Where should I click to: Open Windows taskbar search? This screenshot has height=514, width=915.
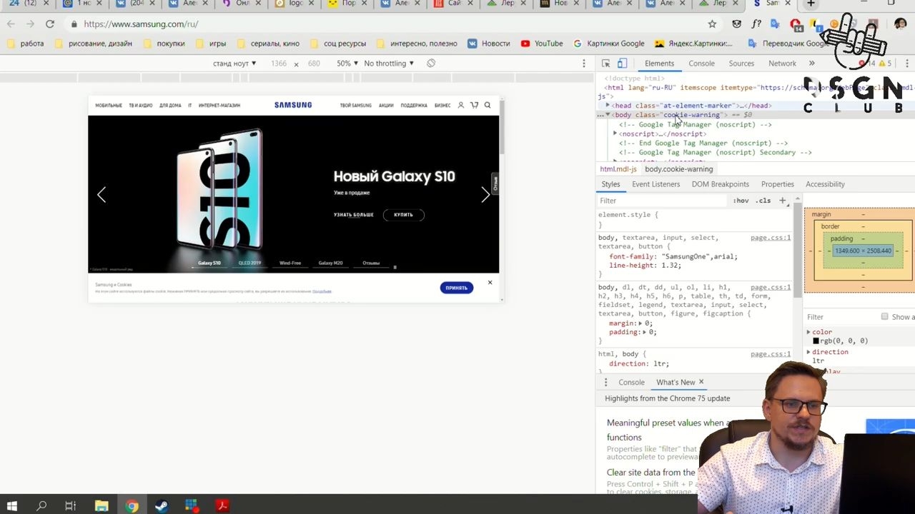[41, 505]
